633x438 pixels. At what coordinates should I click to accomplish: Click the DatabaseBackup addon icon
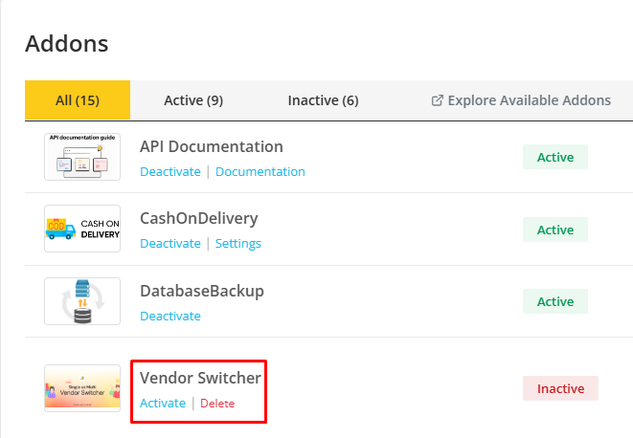click(x=82, y=301)
